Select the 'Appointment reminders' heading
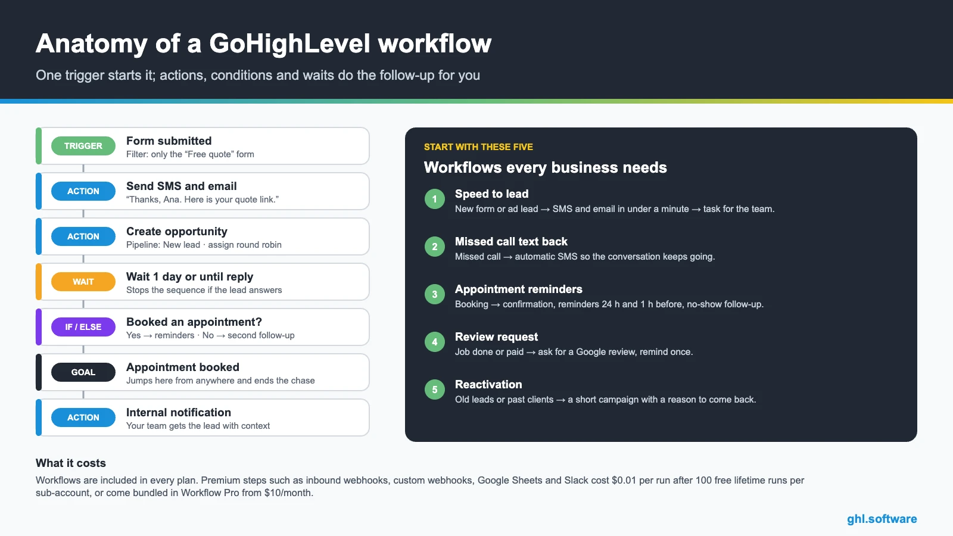Image resolution: width=953 pixels, height=536 pixels. (519, 289)
